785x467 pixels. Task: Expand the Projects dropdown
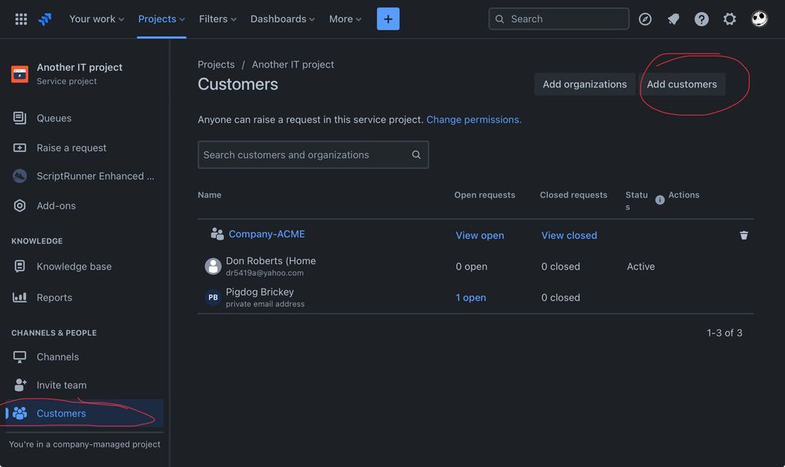point(162,19)
